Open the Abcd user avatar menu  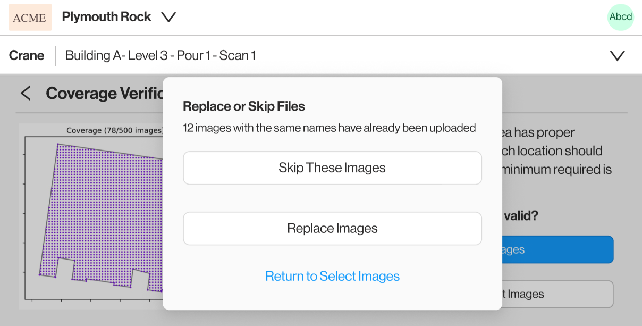pyautogui.click(x=620, y=17)
